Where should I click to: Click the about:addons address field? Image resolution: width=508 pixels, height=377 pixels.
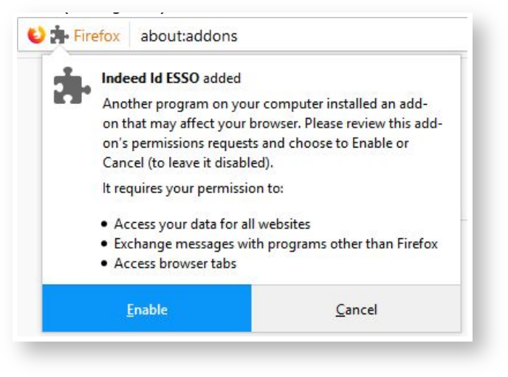click(x=189, y=35)
